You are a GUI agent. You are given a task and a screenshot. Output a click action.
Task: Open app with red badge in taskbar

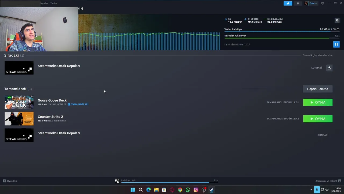(204, 190)
